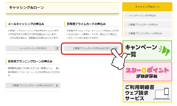Open the キャンペーン一覧 banner
The width and height of the screenshot is (177, 106).
pos(147,50)
